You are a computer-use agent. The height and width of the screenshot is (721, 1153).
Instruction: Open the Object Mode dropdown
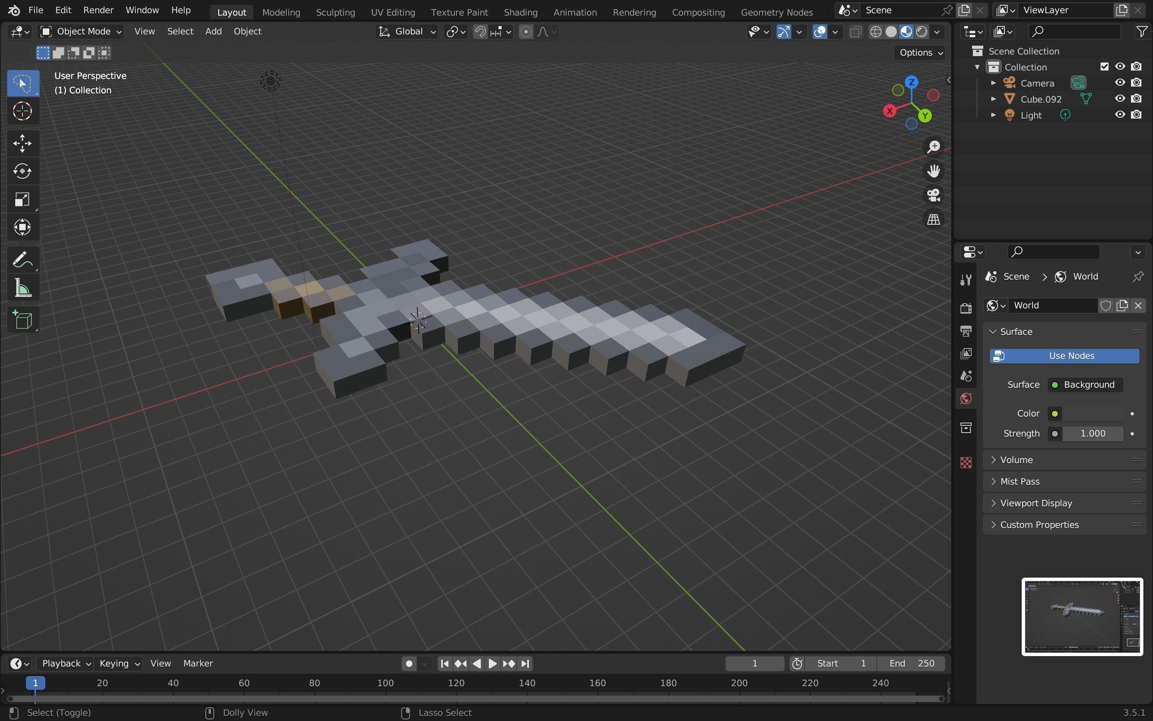tap(81, 32)
